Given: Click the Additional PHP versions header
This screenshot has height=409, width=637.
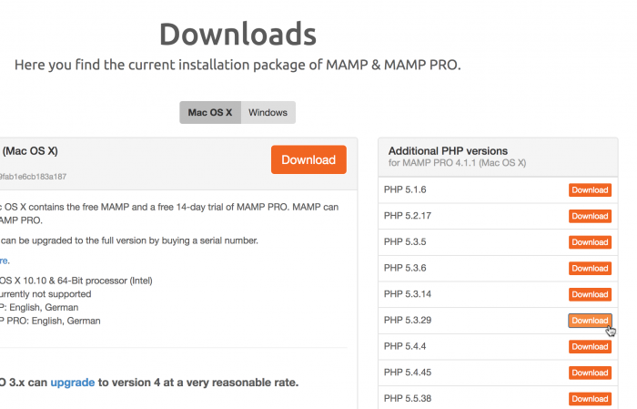Looking at the screenshot, I should [448, 151].
